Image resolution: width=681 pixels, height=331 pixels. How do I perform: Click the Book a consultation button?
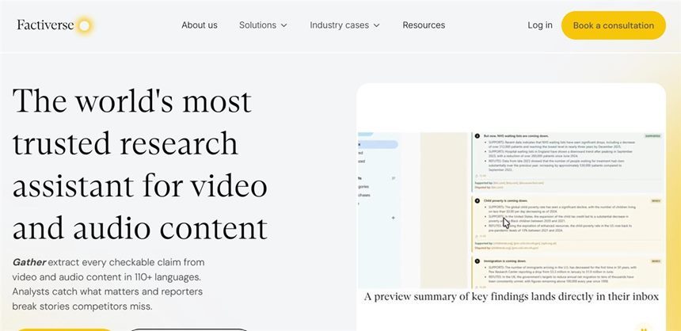point(613,25)
